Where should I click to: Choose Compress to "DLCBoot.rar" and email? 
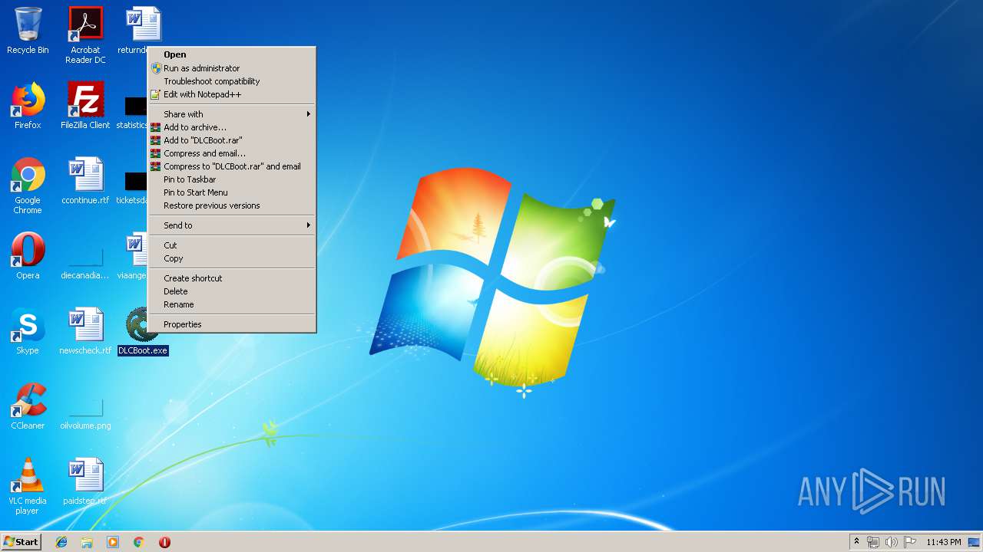coord(232,166)
